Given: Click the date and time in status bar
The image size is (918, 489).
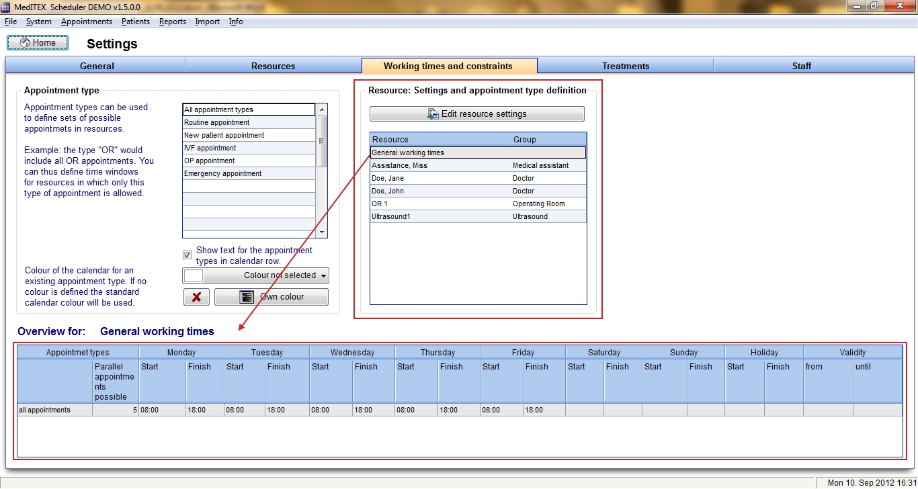Looking at the screenshot, I should pyautogui.click(x=872, y=483).
